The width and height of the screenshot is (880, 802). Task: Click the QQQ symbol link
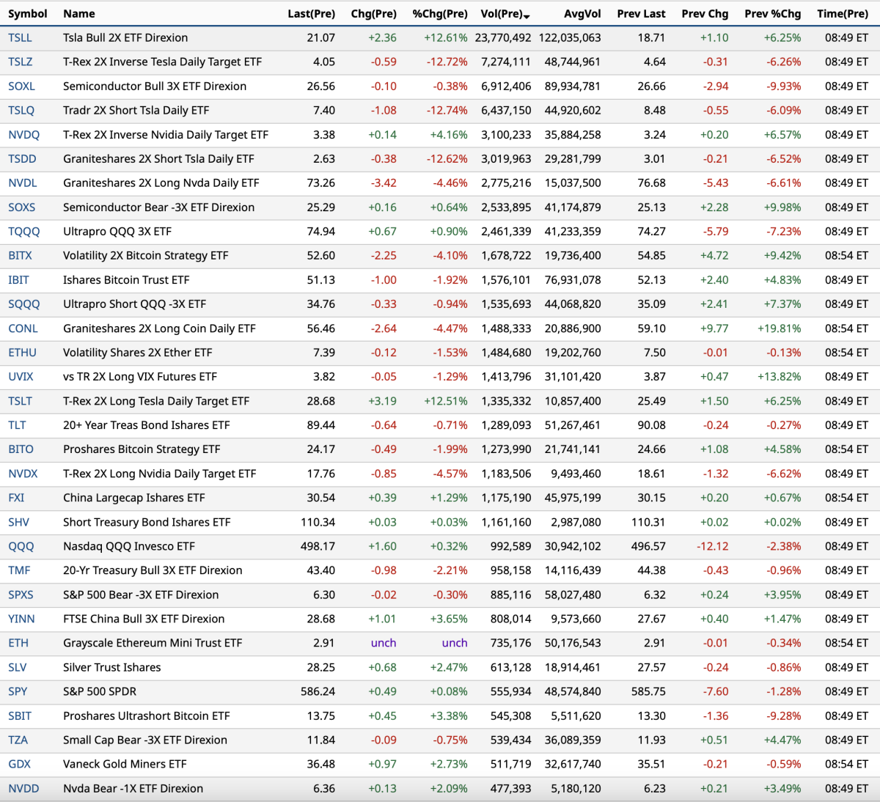pyautogui.click(x=21, y=546)
